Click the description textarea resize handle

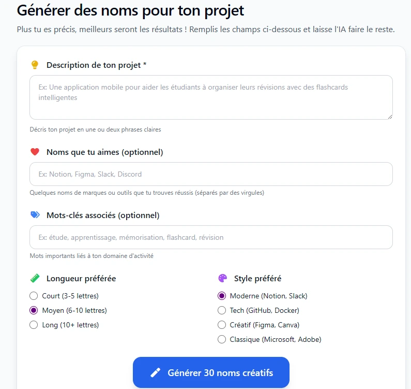tap(389, 116)
